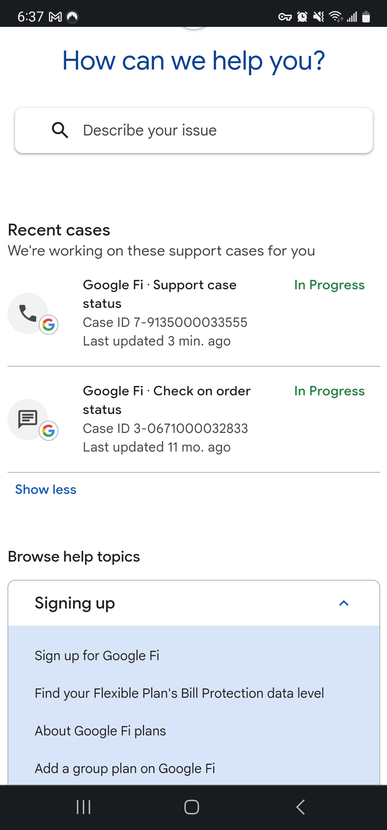Tap the battery icon in status bar
The image size is (387, 830).
pyautogui.click(x=366, y=17)
